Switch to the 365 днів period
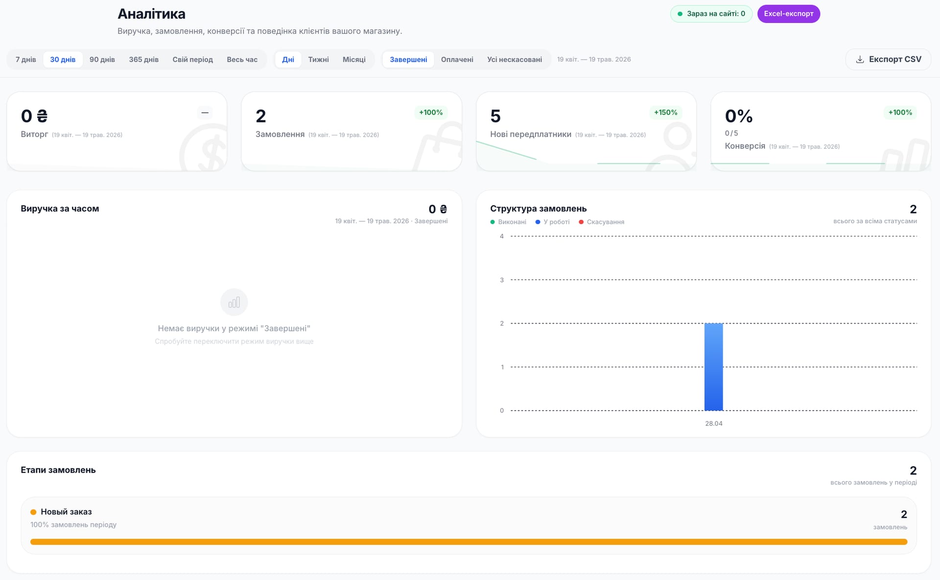 coord(144,59)
